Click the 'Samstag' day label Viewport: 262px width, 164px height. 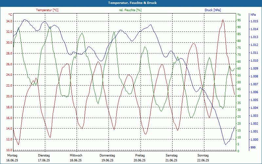coord(172,155)
